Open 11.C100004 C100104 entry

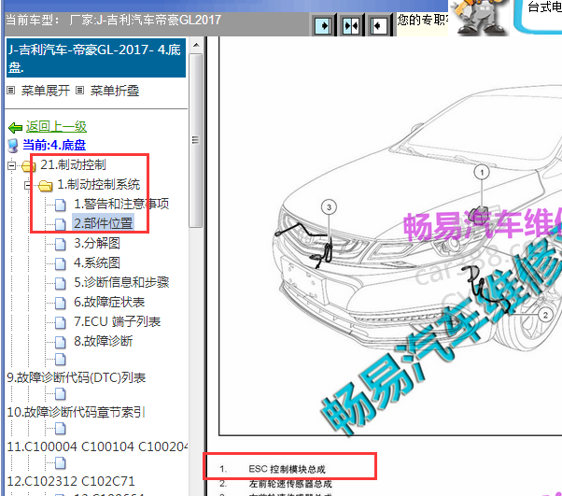pyautogui.click(x=97, y=446)
